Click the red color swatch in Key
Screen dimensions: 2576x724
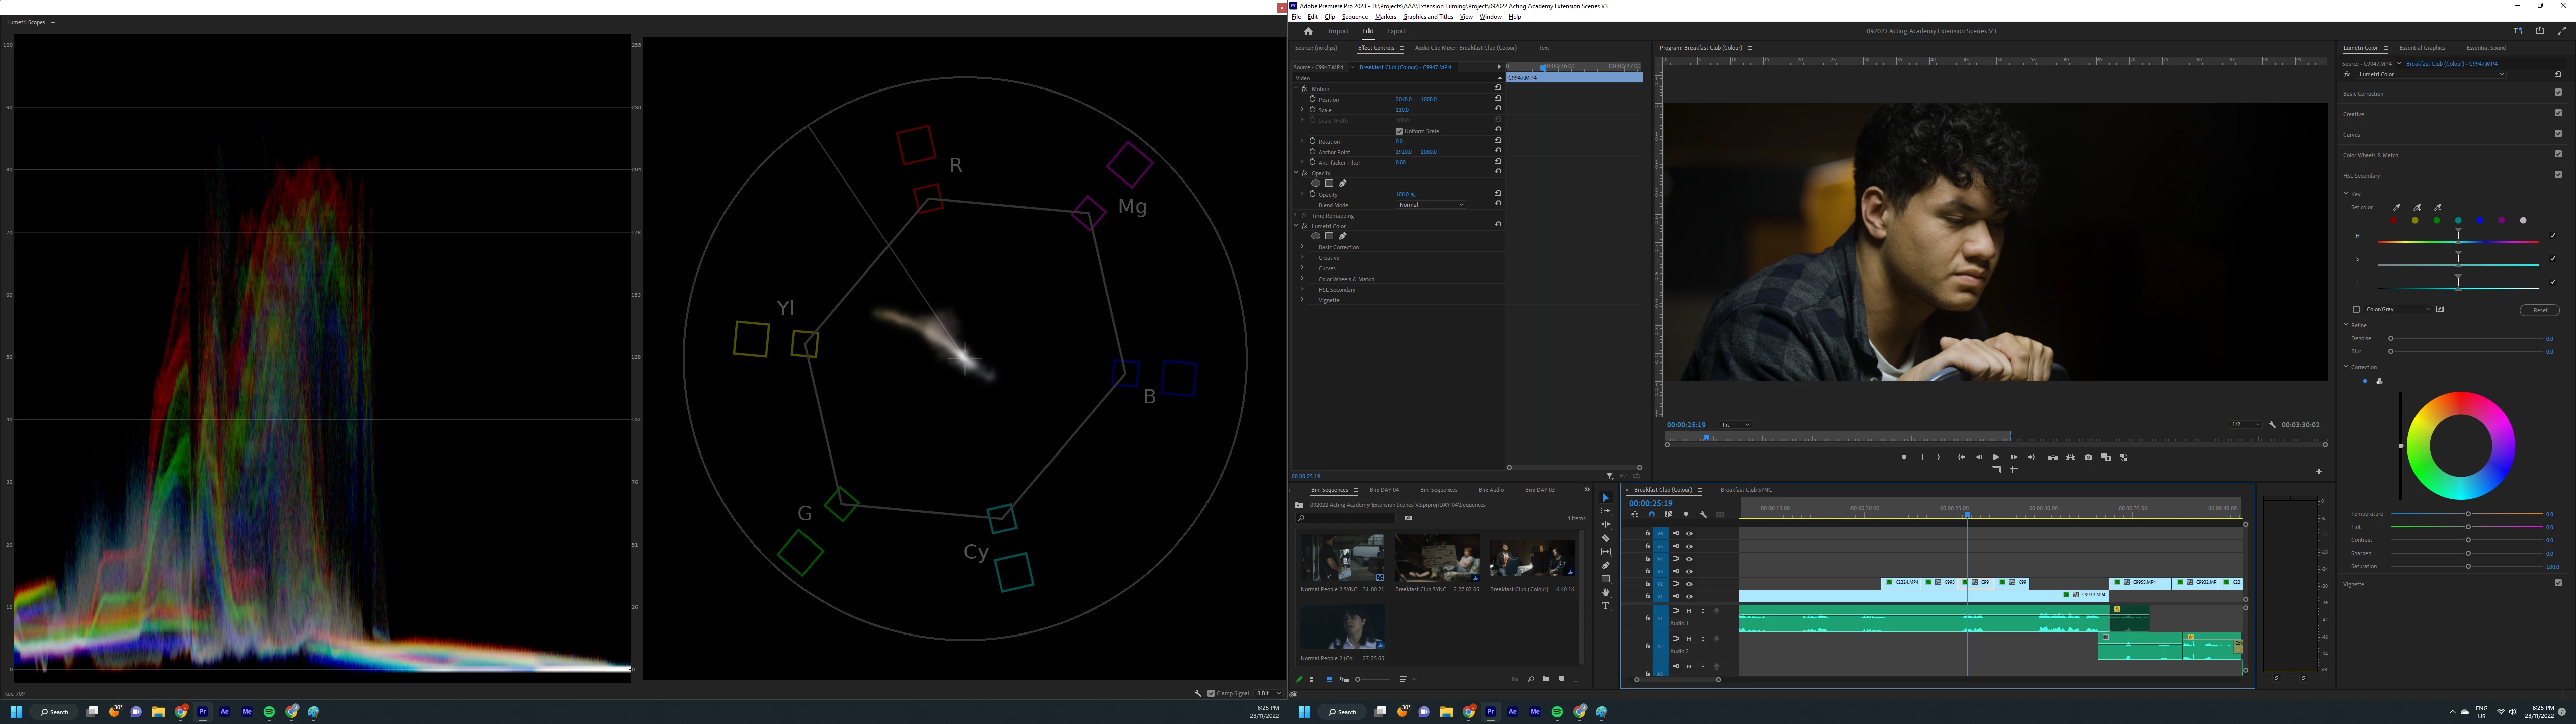click(x=2394, y=221)
